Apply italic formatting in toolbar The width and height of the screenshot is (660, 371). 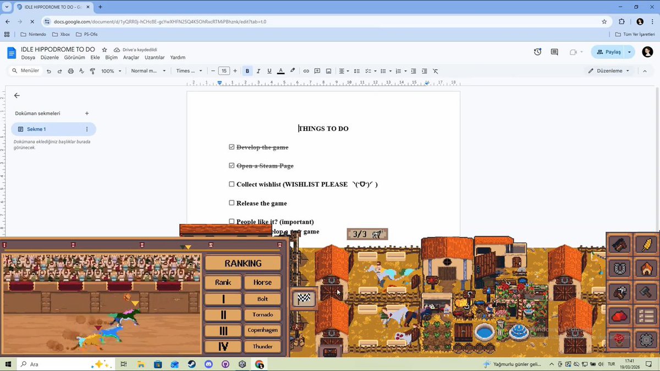258,71
